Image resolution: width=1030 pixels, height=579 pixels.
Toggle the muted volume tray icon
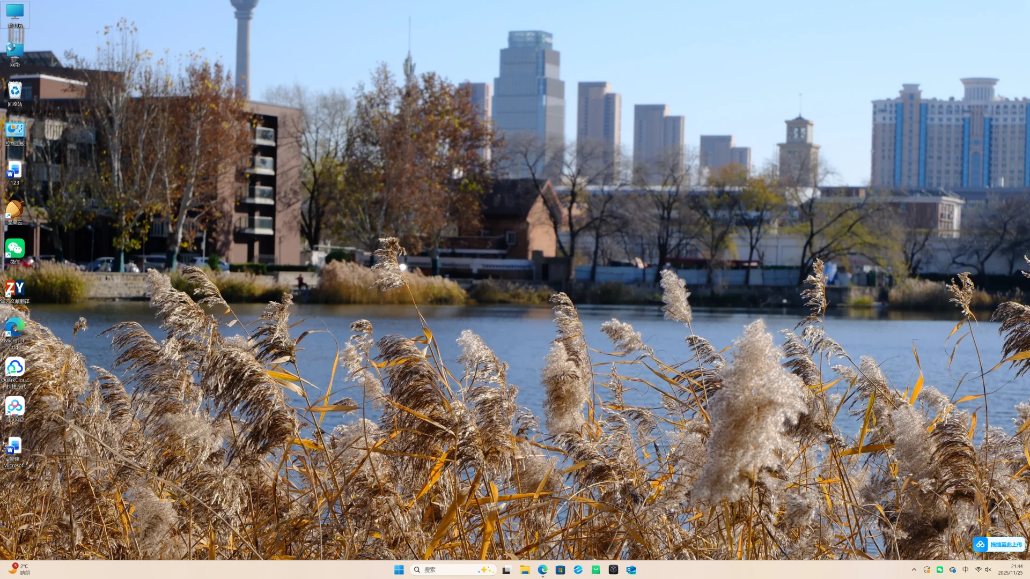click(x=988, y=570)
